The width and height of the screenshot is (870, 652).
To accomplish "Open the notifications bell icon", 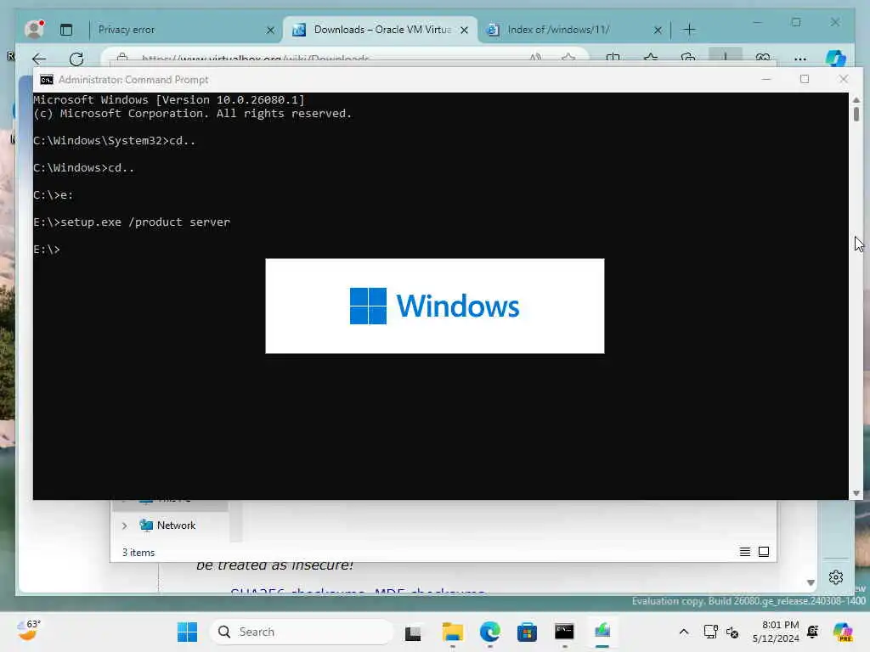I will [813, 632].
